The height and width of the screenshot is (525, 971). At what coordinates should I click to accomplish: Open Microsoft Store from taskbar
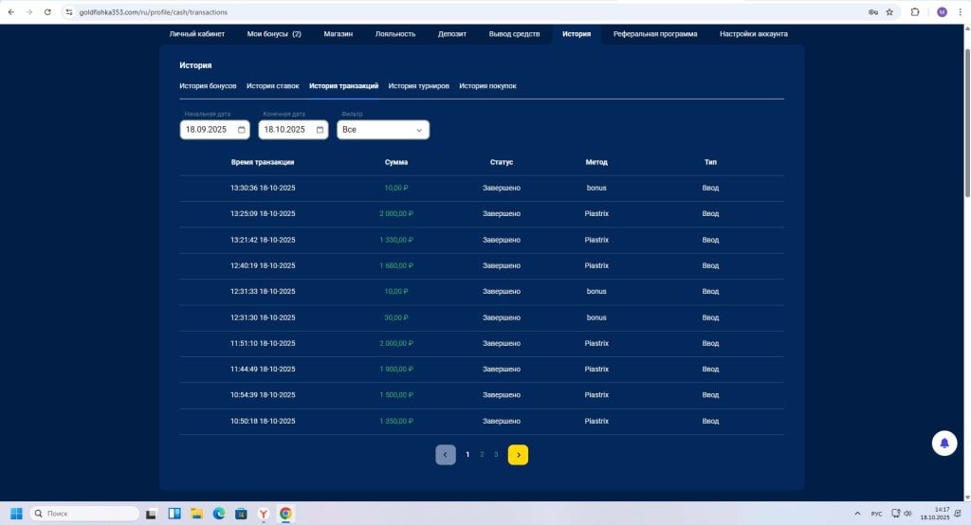241,514
